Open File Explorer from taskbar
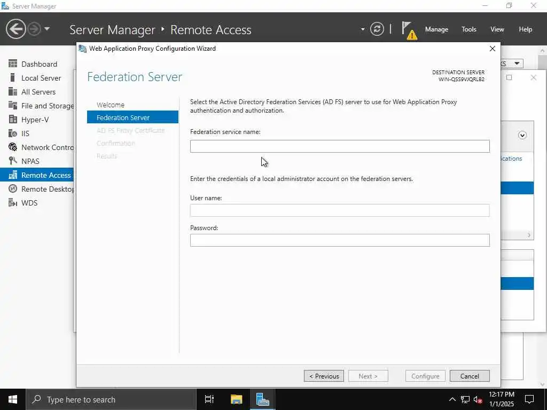This screenshot has width=547, height=410. click(x=236, y=399)
